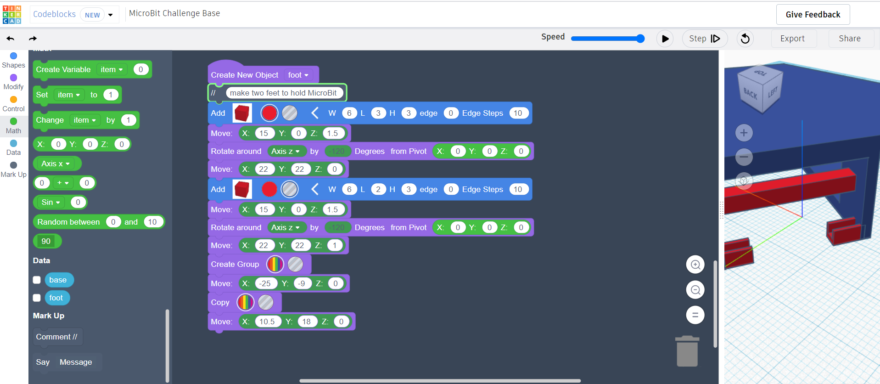This screenshot has width=880, height=384.
Task: Reset the simulation with reload icon
Action: click(x=745, y=39)
